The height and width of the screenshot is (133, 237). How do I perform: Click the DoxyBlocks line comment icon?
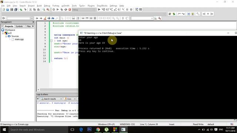(x=183, y=14)
